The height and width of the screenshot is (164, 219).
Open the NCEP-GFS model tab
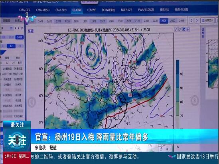pyautogui.click(x=126, y=10)
